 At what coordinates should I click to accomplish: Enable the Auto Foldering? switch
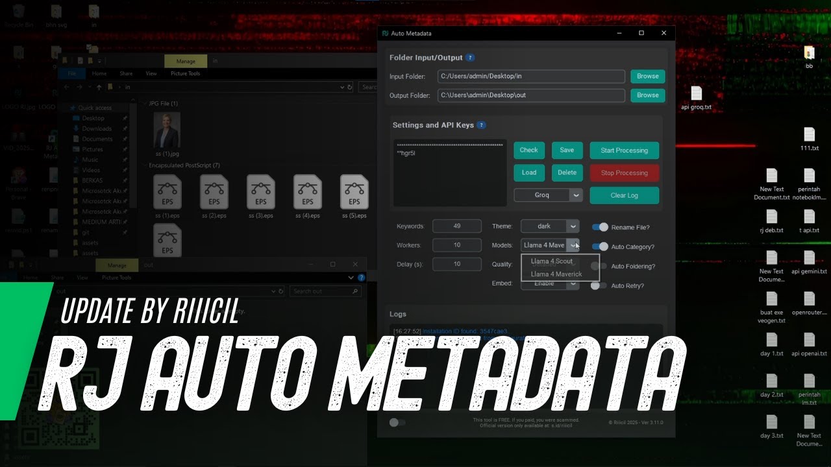click(600, 266)
